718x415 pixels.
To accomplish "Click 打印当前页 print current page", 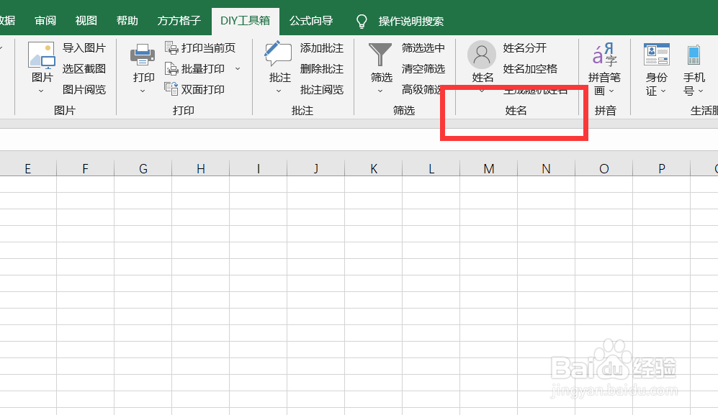I will (x=200, y=48).
